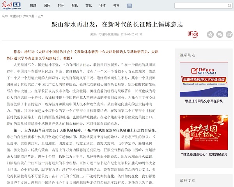Switch to the 文化 channel

89,6
